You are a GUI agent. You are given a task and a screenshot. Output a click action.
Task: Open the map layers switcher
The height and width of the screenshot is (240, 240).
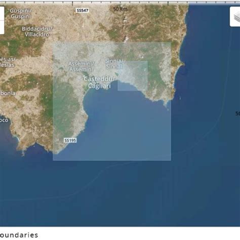[x=235, y=17]
